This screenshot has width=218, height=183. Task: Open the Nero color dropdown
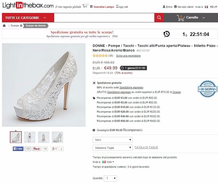click(x=113, y=140)
